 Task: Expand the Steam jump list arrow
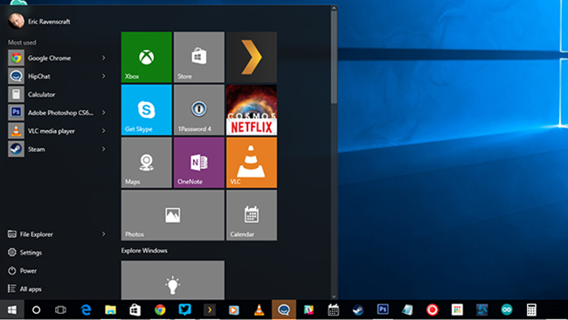click(x=104, y=149)
